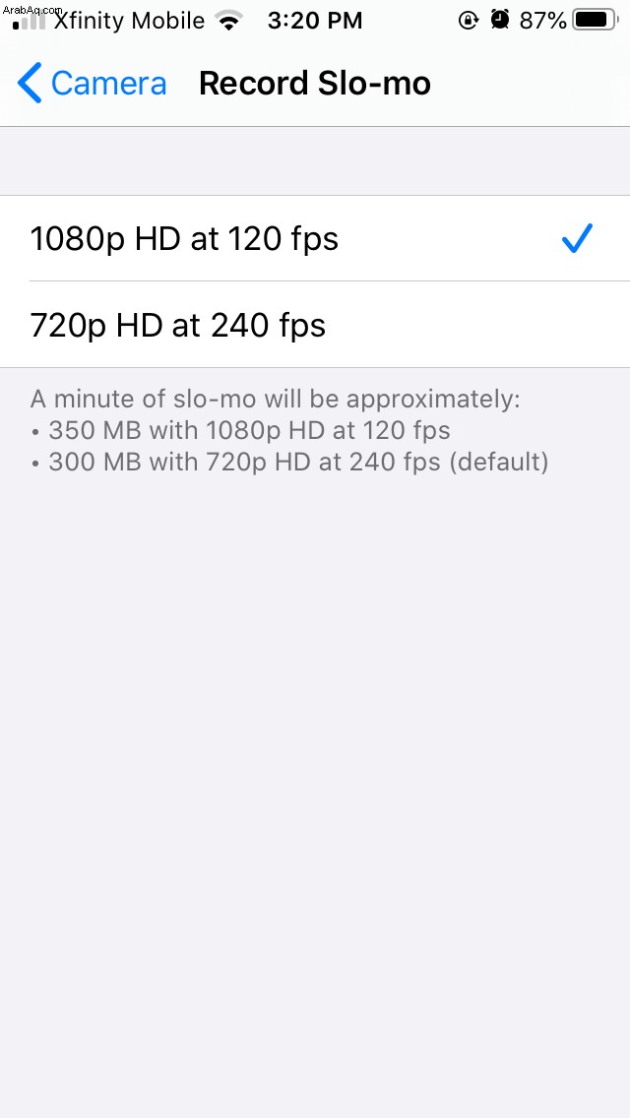Tap the blue back chevron icon

30,83
